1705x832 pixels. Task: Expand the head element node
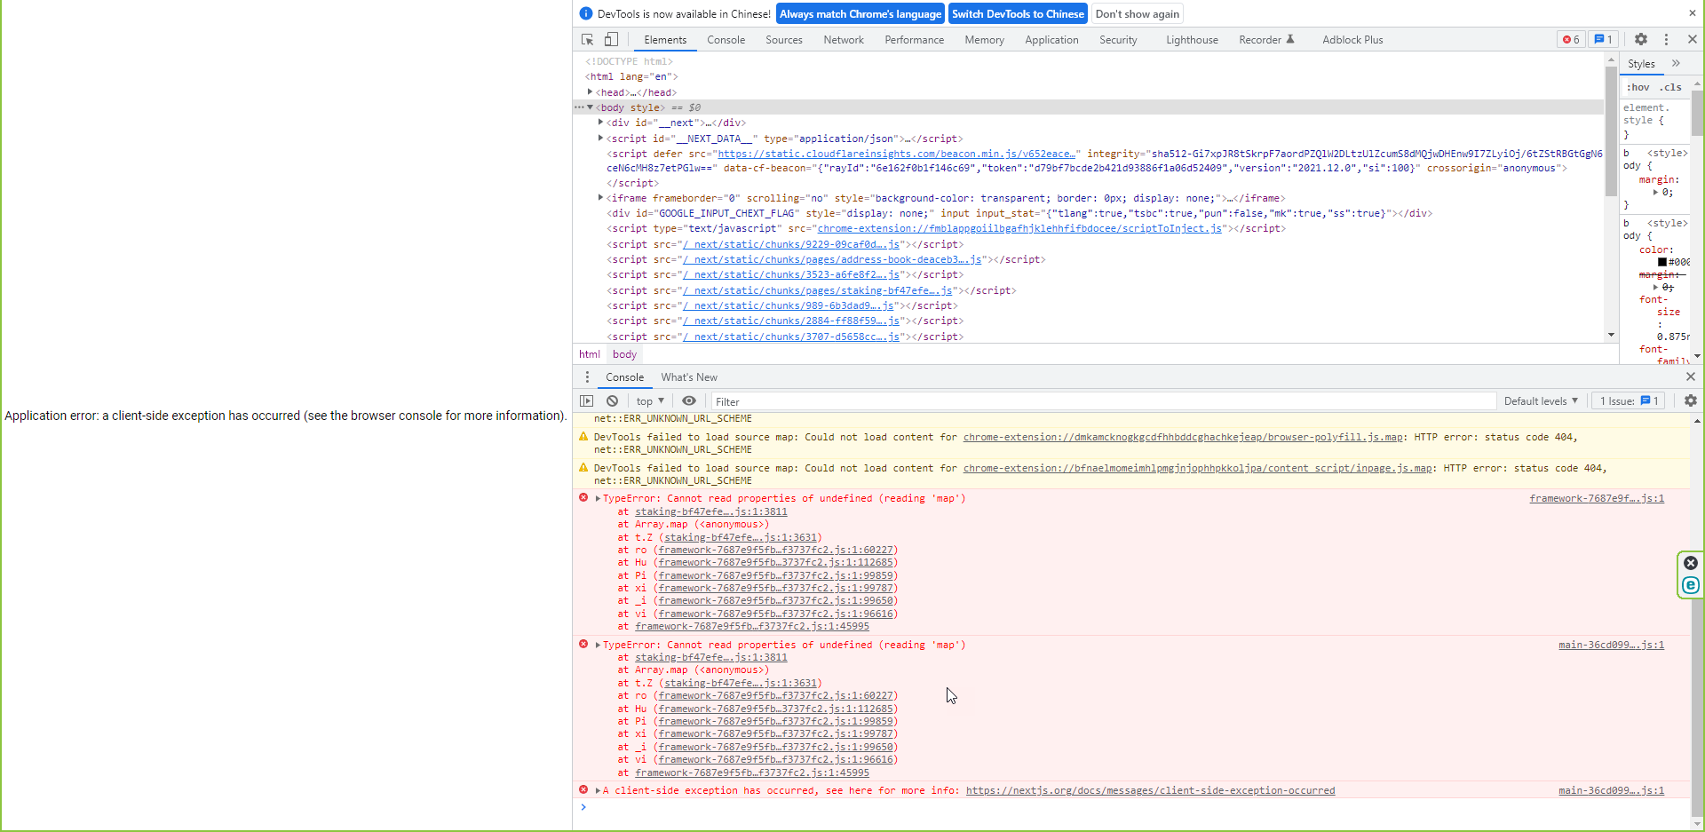590,91
